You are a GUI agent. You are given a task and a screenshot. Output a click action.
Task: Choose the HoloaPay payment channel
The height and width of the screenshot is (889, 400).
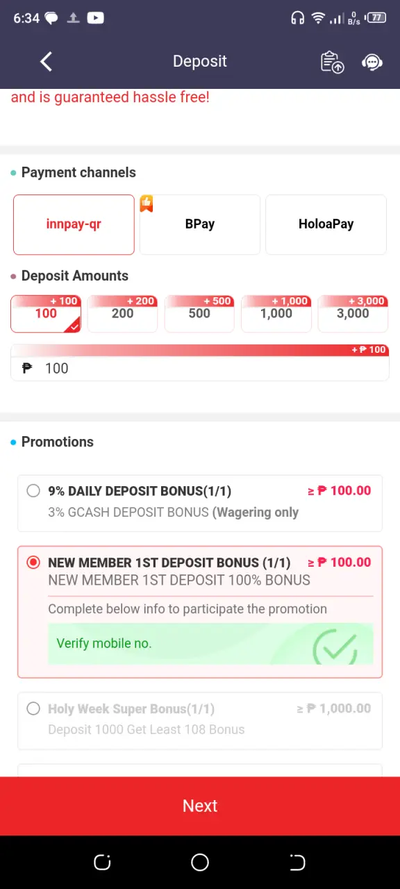pos(326,224)
